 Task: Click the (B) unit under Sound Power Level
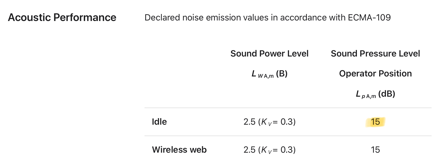282,74
